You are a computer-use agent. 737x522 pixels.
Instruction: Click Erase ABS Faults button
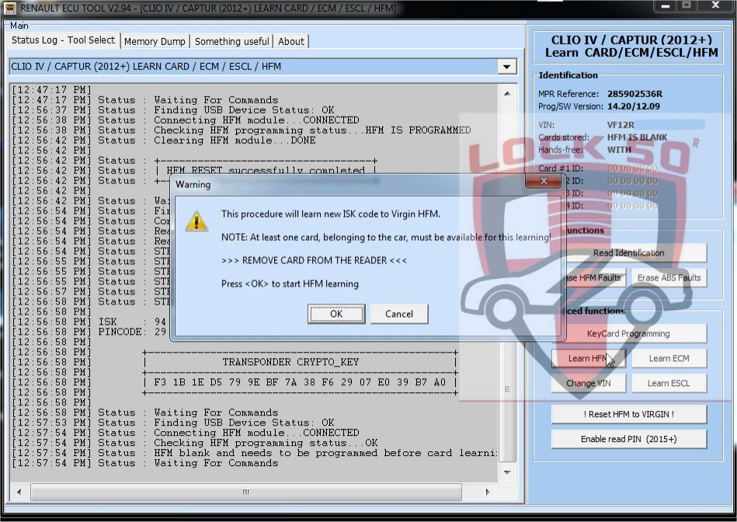[x=669, y=277]
